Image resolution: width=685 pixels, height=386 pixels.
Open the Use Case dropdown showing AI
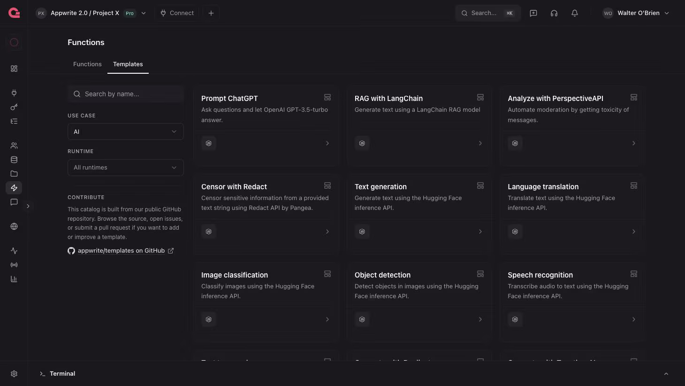pyautogui.click(x=125, y=131)
